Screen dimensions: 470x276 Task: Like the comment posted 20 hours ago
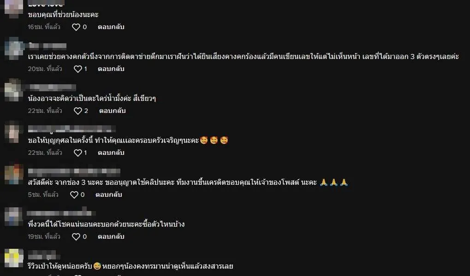[78, 69]
